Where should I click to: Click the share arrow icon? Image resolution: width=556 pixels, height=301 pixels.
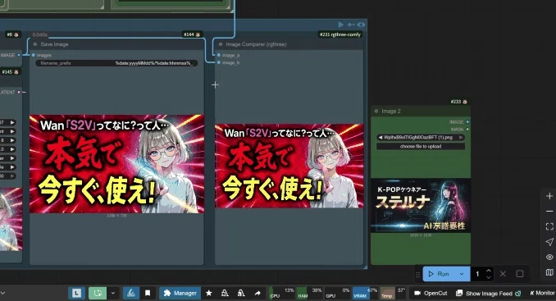pos(257,293)
